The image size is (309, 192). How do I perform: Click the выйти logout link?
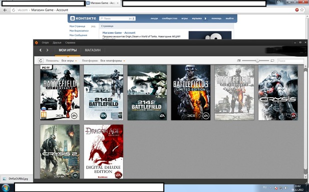tap(229, 18)
